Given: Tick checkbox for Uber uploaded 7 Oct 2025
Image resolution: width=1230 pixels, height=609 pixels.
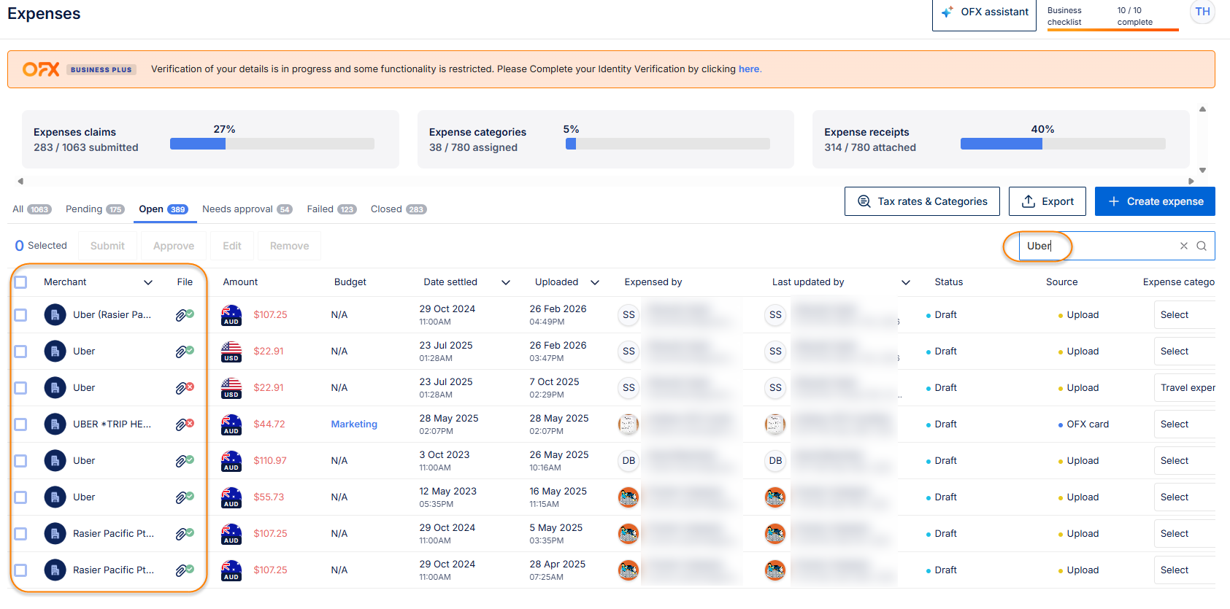Looking at the screenshot, I should 20,388.
